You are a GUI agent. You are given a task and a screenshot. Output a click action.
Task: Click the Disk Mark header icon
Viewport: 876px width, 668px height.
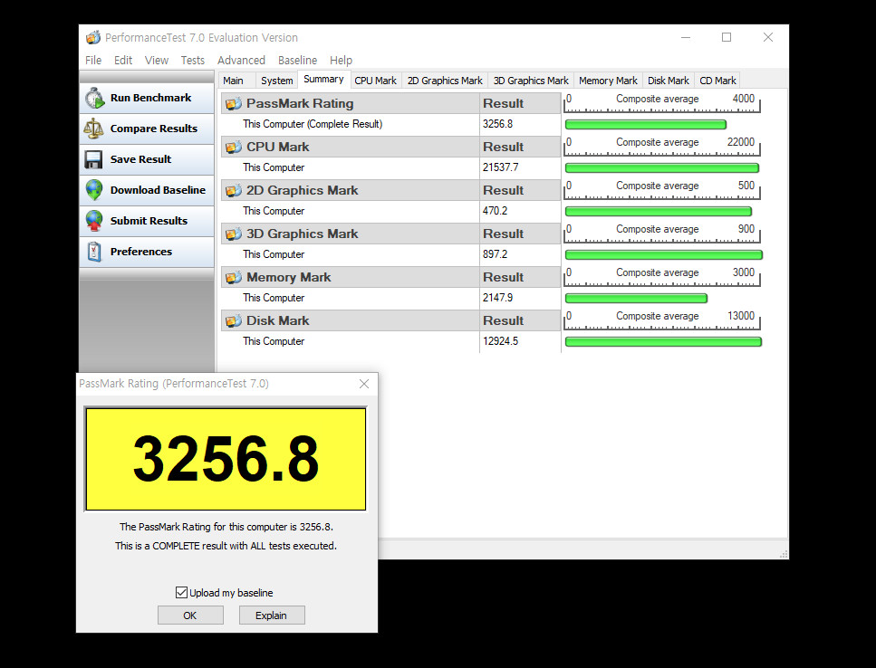[233, 321]
